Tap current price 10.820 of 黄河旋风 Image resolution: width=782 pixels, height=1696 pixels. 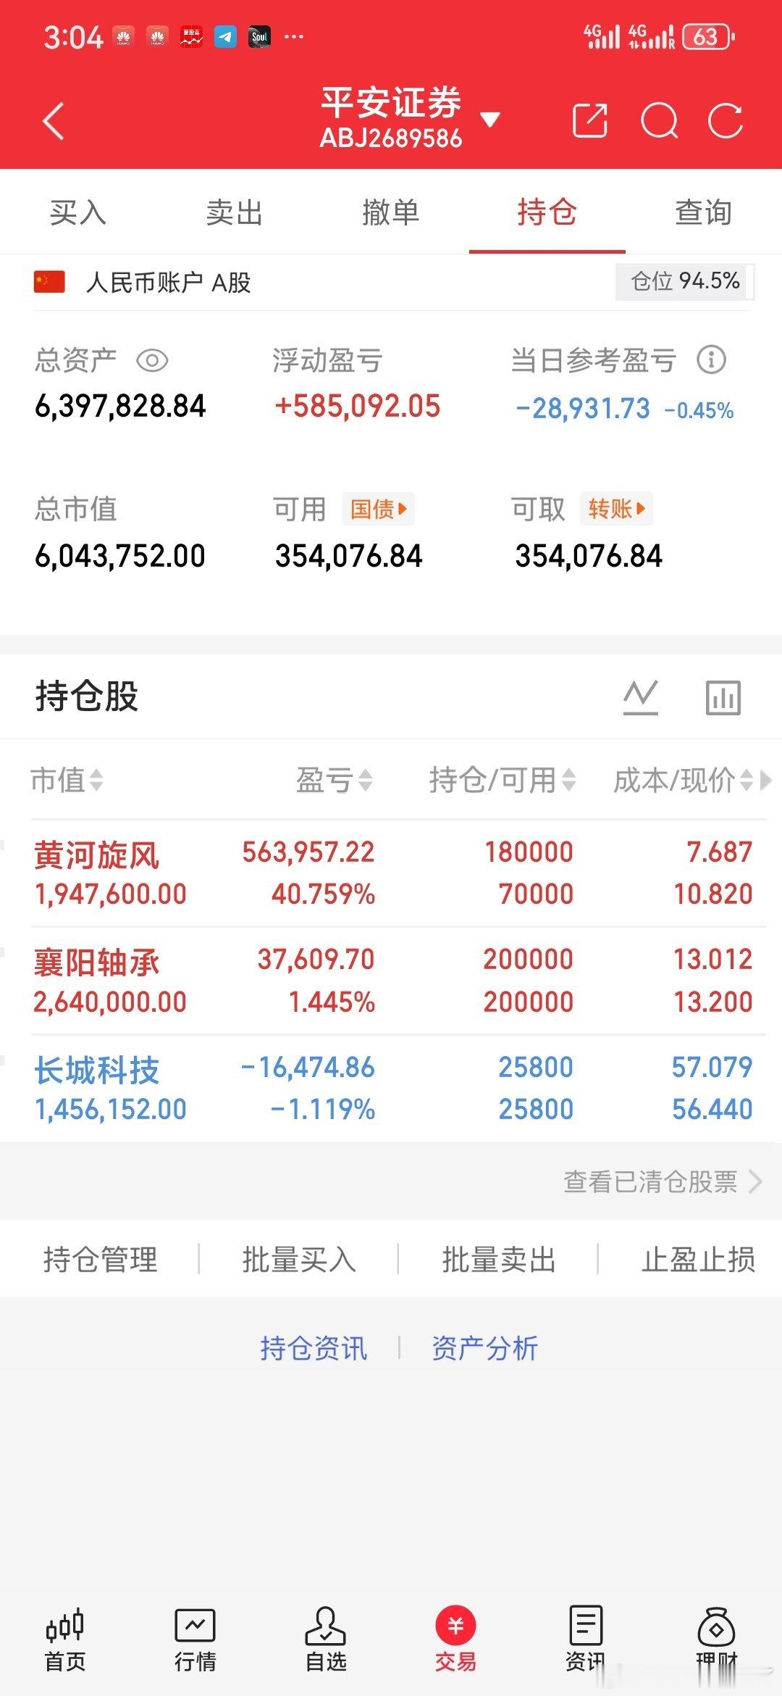tap(713, 894)
